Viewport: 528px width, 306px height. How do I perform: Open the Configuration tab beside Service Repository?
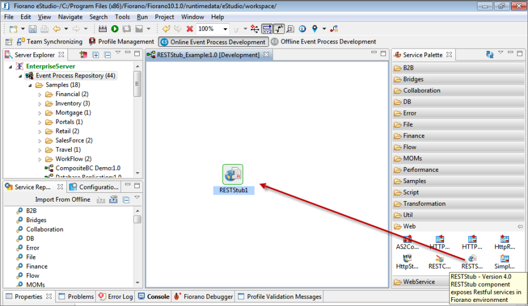coord(94,187)
